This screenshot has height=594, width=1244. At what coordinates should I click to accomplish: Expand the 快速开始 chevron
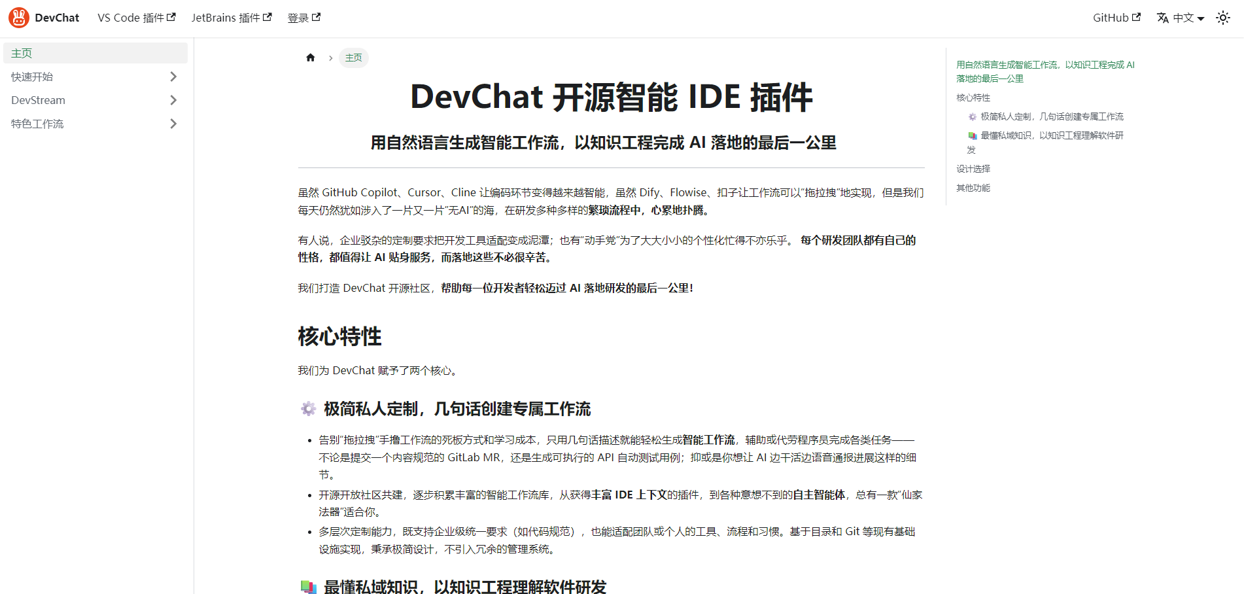173,77
